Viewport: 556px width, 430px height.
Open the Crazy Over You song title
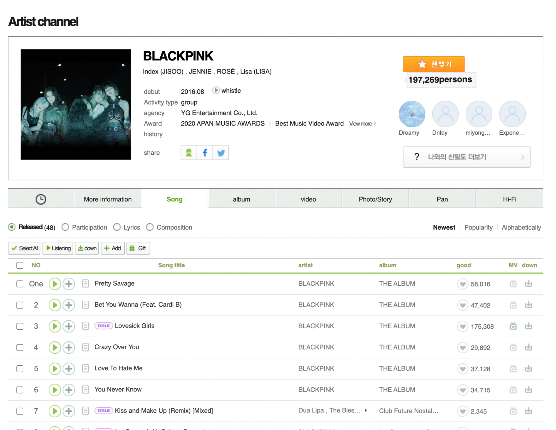coord(117,347)
